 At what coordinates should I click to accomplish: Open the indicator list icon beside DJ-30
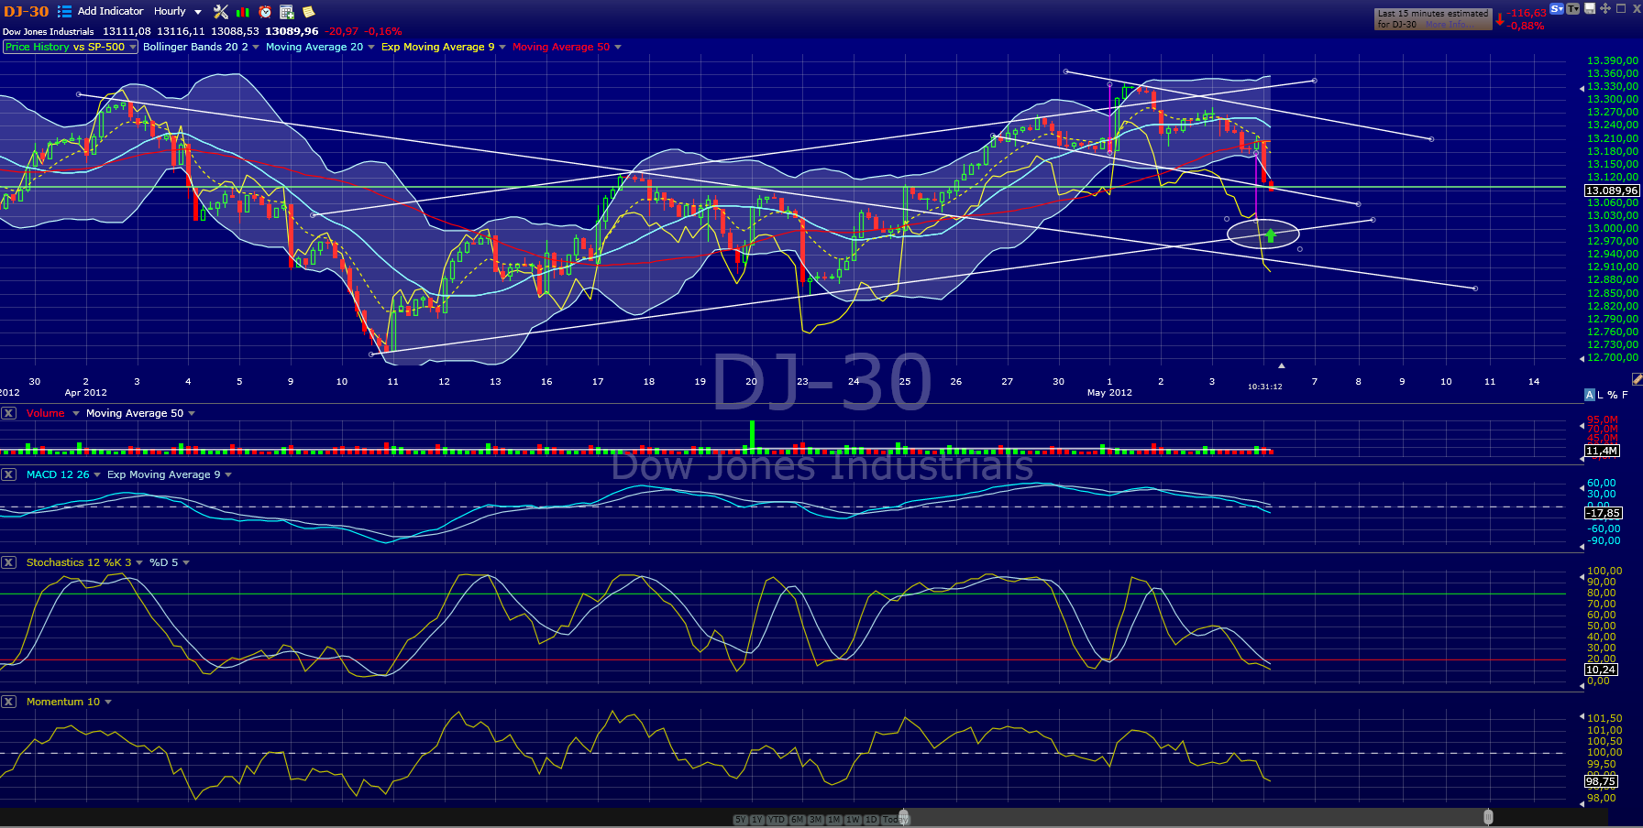tap(64, 11)
